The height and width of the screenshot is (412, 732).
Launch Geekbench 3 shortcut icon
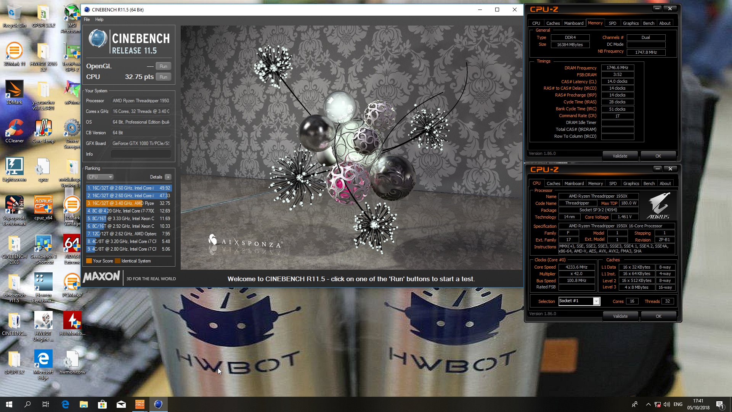(x=43, y=249)
